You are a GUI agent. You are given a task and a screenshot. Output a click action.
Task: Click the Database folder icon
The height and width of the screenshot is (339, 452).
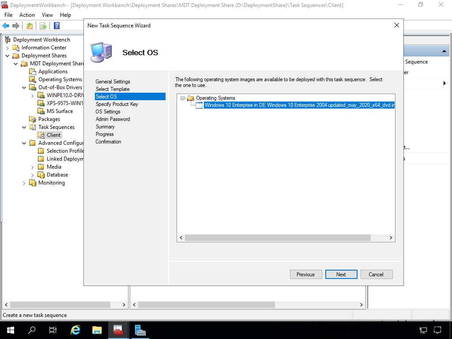(x=41, y=175)
